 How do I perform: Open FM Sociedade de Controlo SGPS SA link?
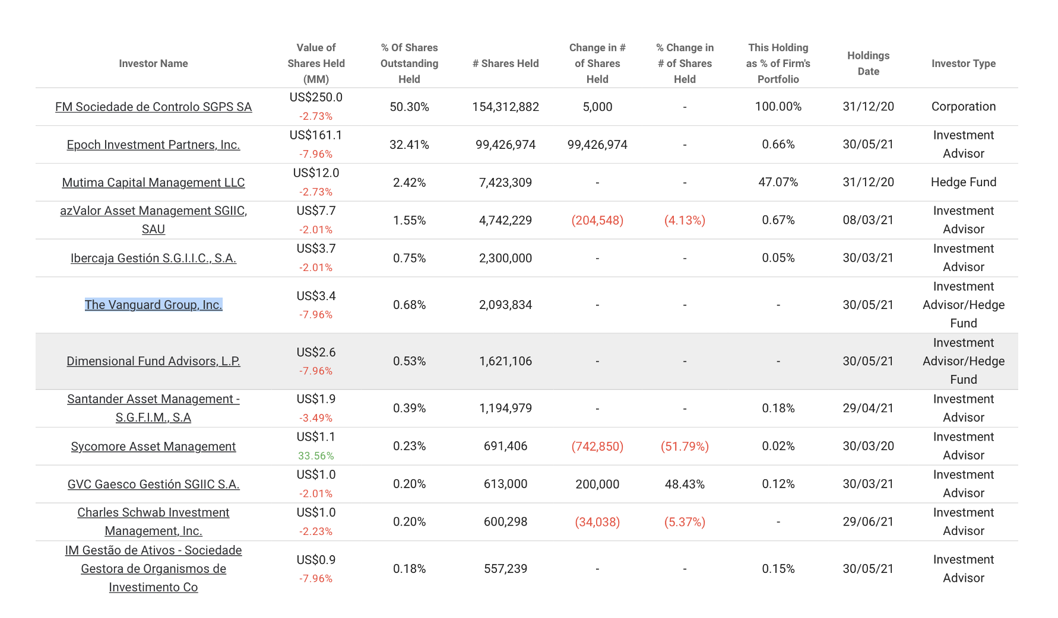pos(153,107)
